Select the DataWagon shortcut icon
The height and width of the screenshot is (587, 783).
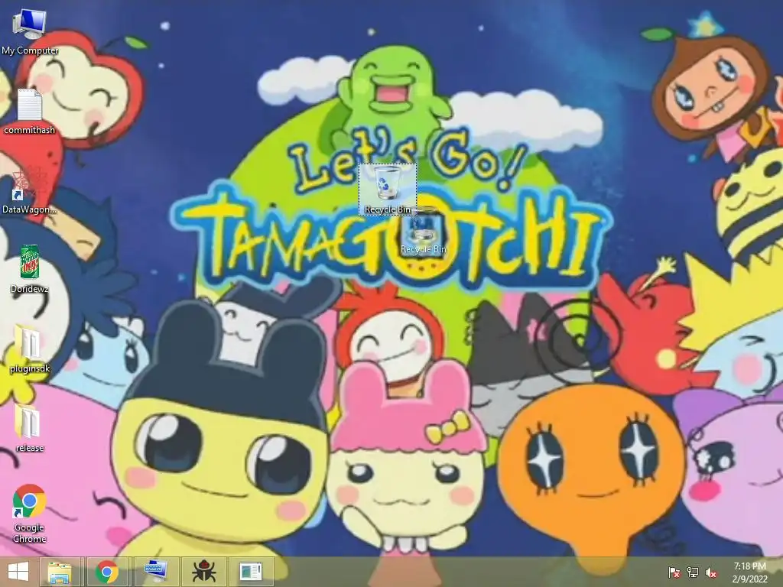point(30,192)
